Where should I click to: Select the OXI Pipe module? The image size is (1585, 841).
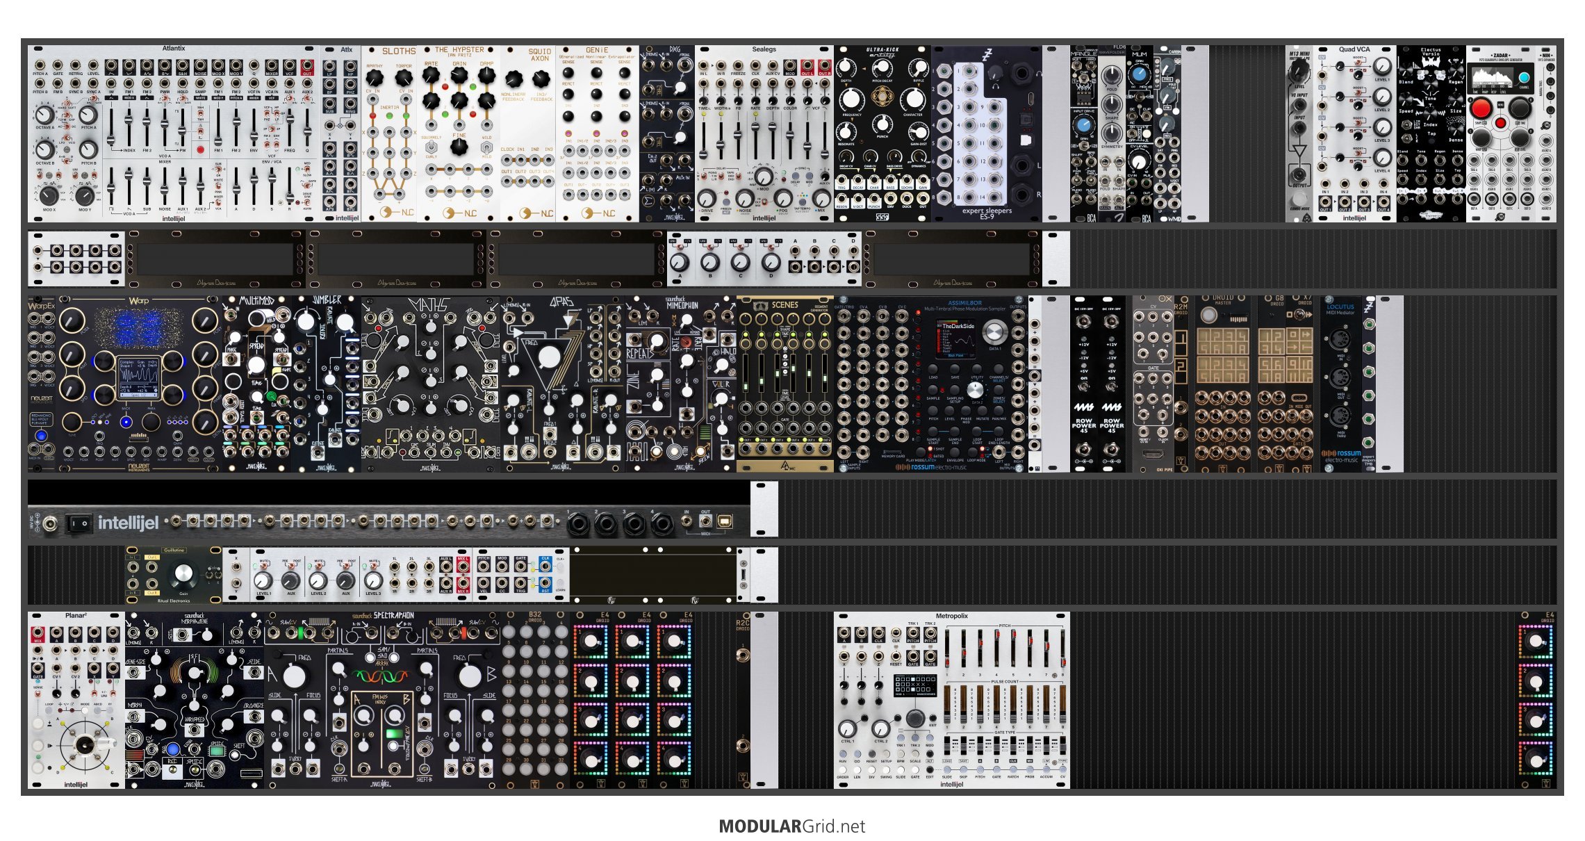pyautogui.click(x=1153, y=384)
